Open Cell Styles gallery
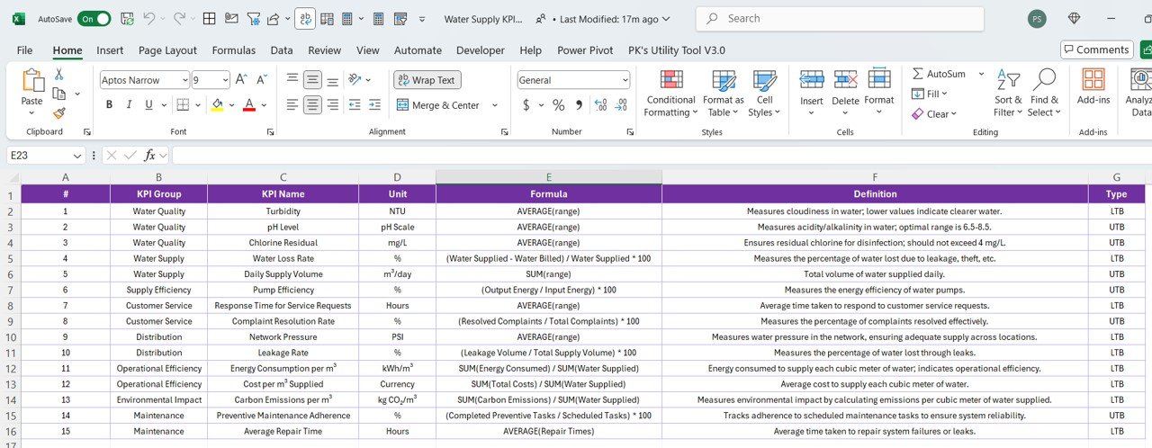This screenshot has width=1152, height=448. coord(764,94)
